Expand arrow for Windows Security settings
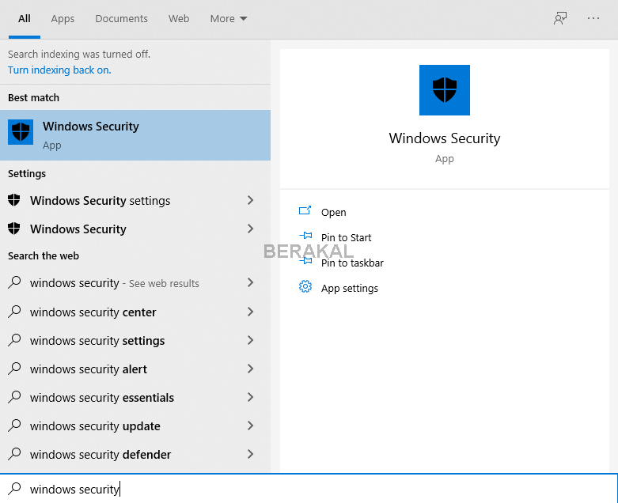Screen dimensions: 618x503 coord(250,200)
